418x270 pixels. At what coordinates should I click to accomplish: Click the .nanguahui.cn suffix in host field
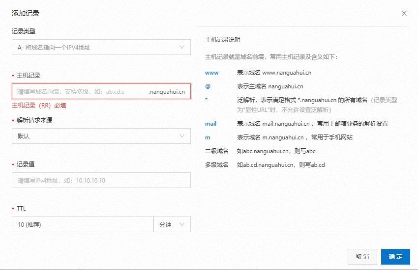(x=167, y=92)
